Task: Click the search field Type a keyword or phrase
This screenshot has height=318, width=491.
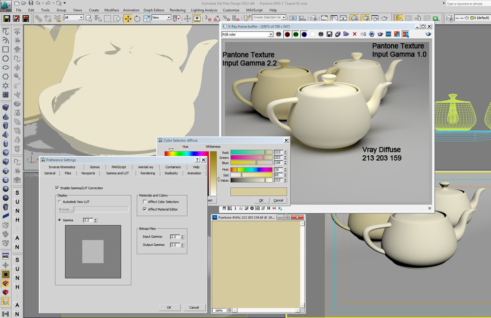Action: click(x=468, y=4)
